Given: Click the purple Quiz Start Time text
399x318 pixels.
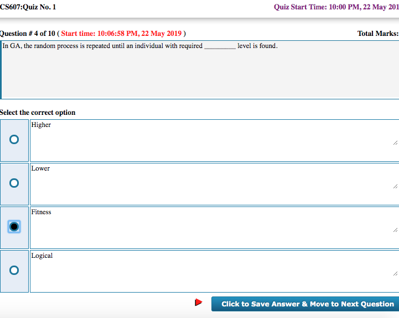Looking at the screenshot, I should [336, 7].
